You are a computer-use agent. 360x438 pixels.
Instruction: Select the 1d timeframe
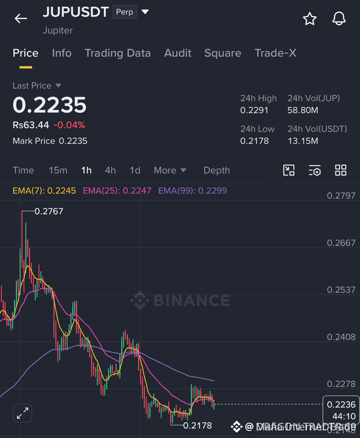[135, 171]
